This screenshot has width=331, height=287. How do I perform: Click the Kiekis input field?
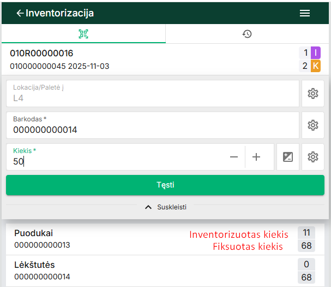point(115,161)
